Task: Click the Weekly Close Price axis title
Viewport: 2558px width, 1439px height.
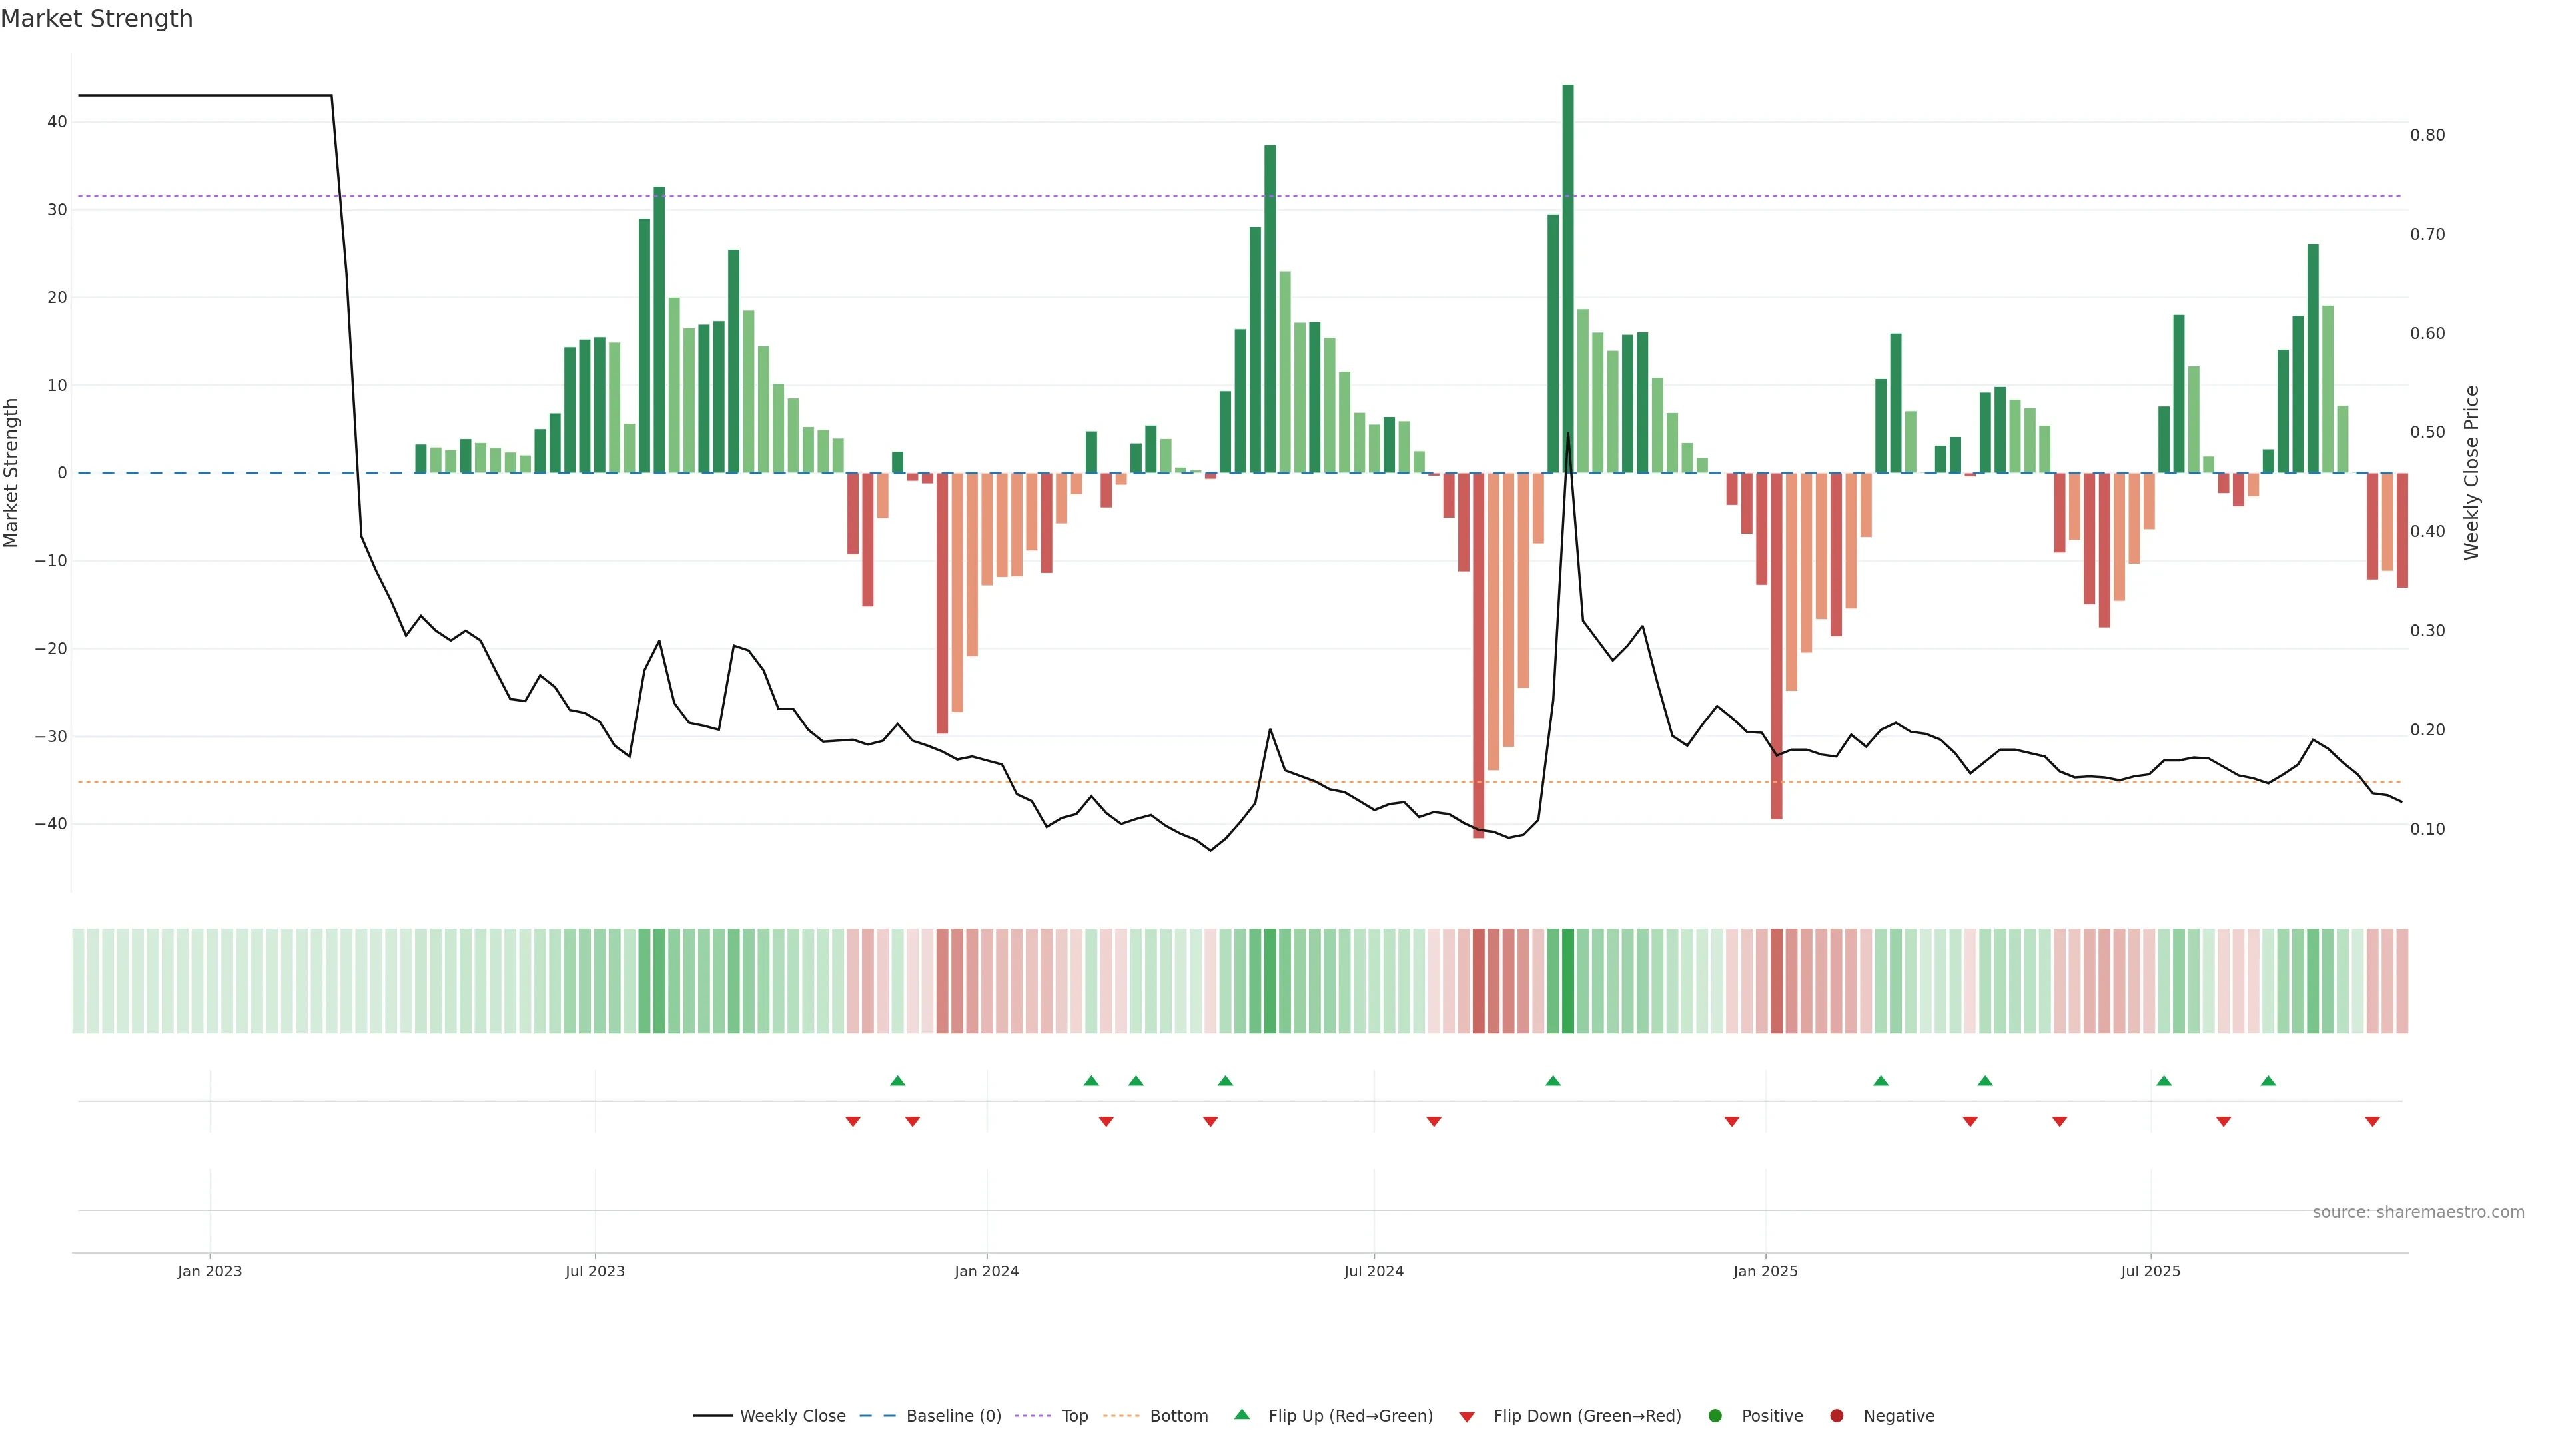Action: pos(2471,473)
